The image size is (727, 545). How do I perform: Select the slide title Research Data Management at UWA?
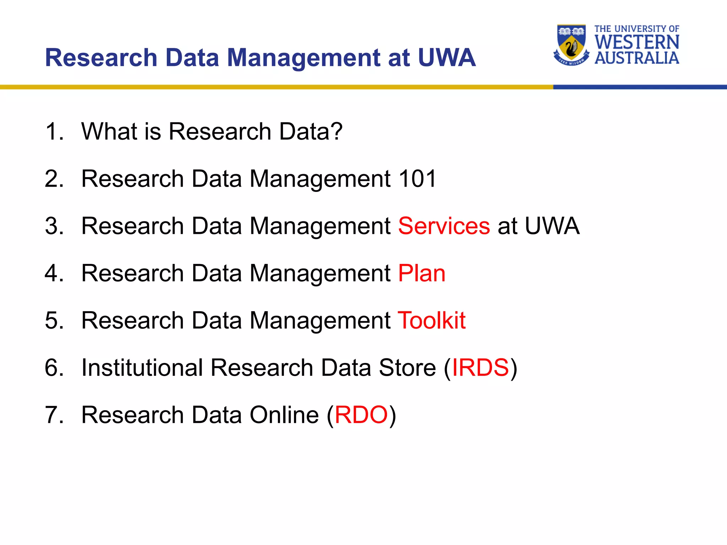click(x=260, y=57)
